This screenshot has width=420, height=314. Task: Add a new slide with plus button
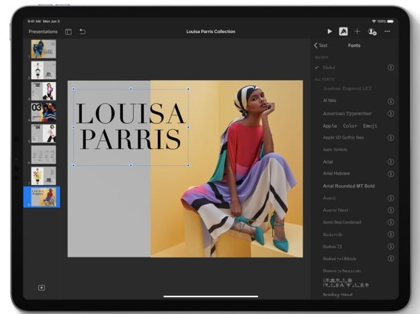click(x=42, y=288)
